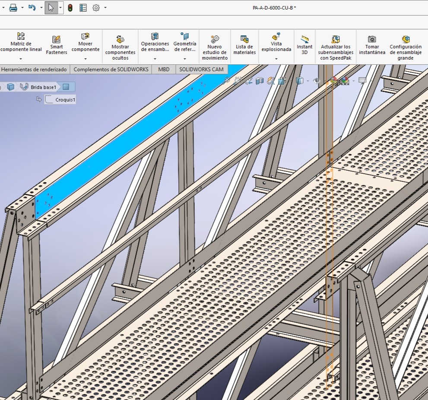Image resolution: width=428 pixels, height=400 pixels.
Task: Open the MBD tab
Action: tap(164, 70)
